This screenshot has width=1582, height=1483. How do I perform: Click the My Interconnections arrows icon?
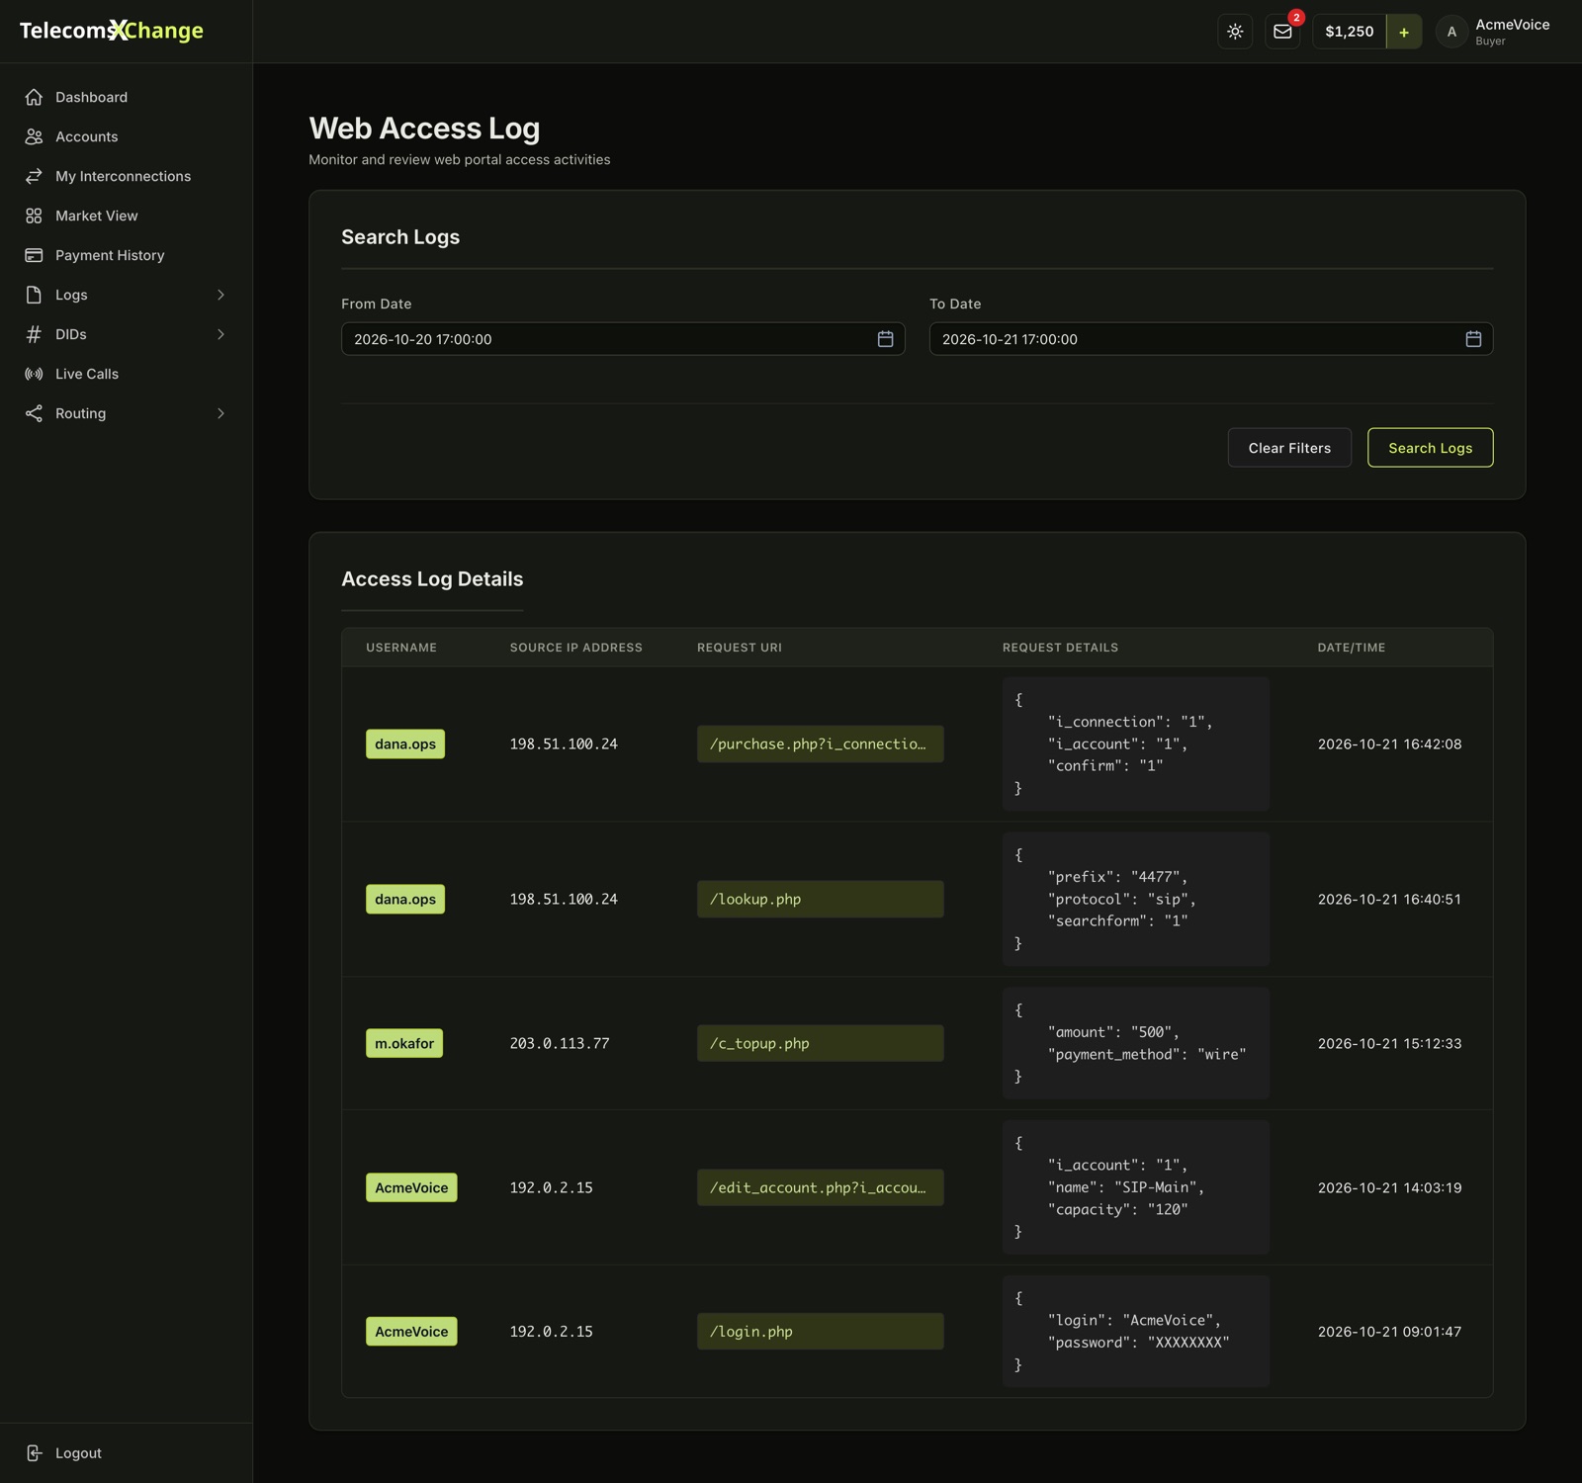click(x=34, y=176)
